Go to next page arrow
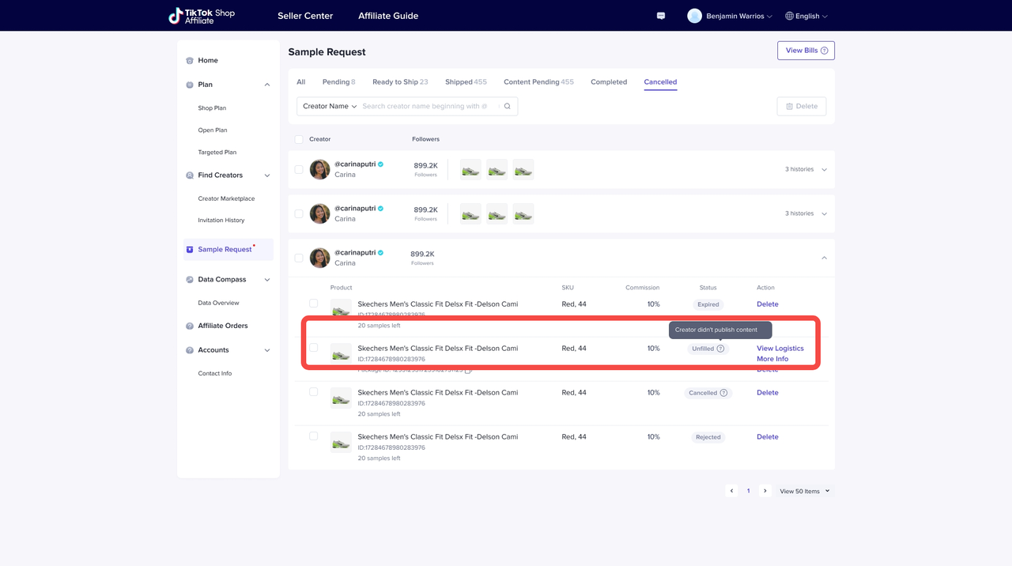The height and width of the screenshot is (566, 1012). pyautogui.click(x=765, y=491)
